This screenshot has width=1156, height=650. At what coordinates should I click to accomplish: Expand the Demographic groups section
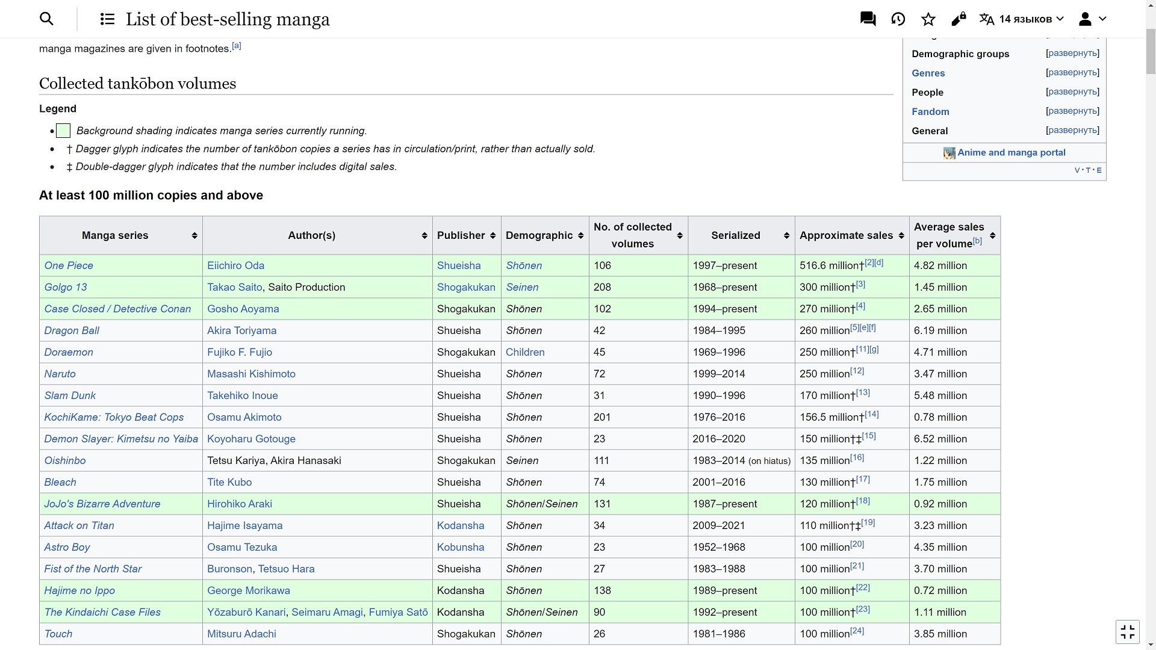(x=1072, y=54)
